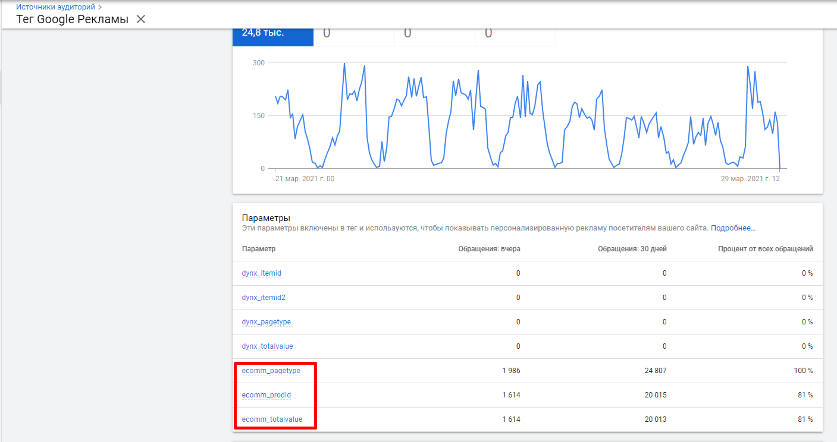
Task: Click the Обращения: вчера column header
Action: tap(489, 249)
